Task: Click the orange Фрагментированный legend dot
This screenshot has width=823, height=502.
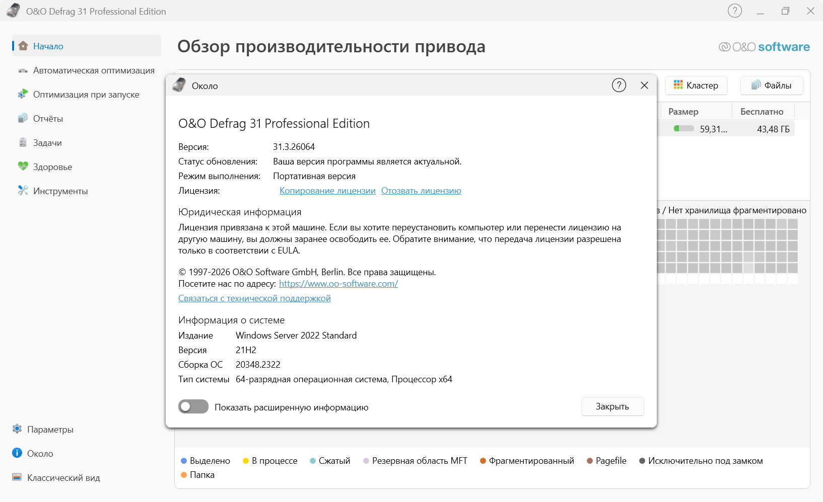Action: [483, 461]
